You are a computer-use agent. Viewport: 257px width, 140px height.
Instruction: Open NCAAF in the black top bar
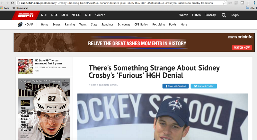click(76, 15)
